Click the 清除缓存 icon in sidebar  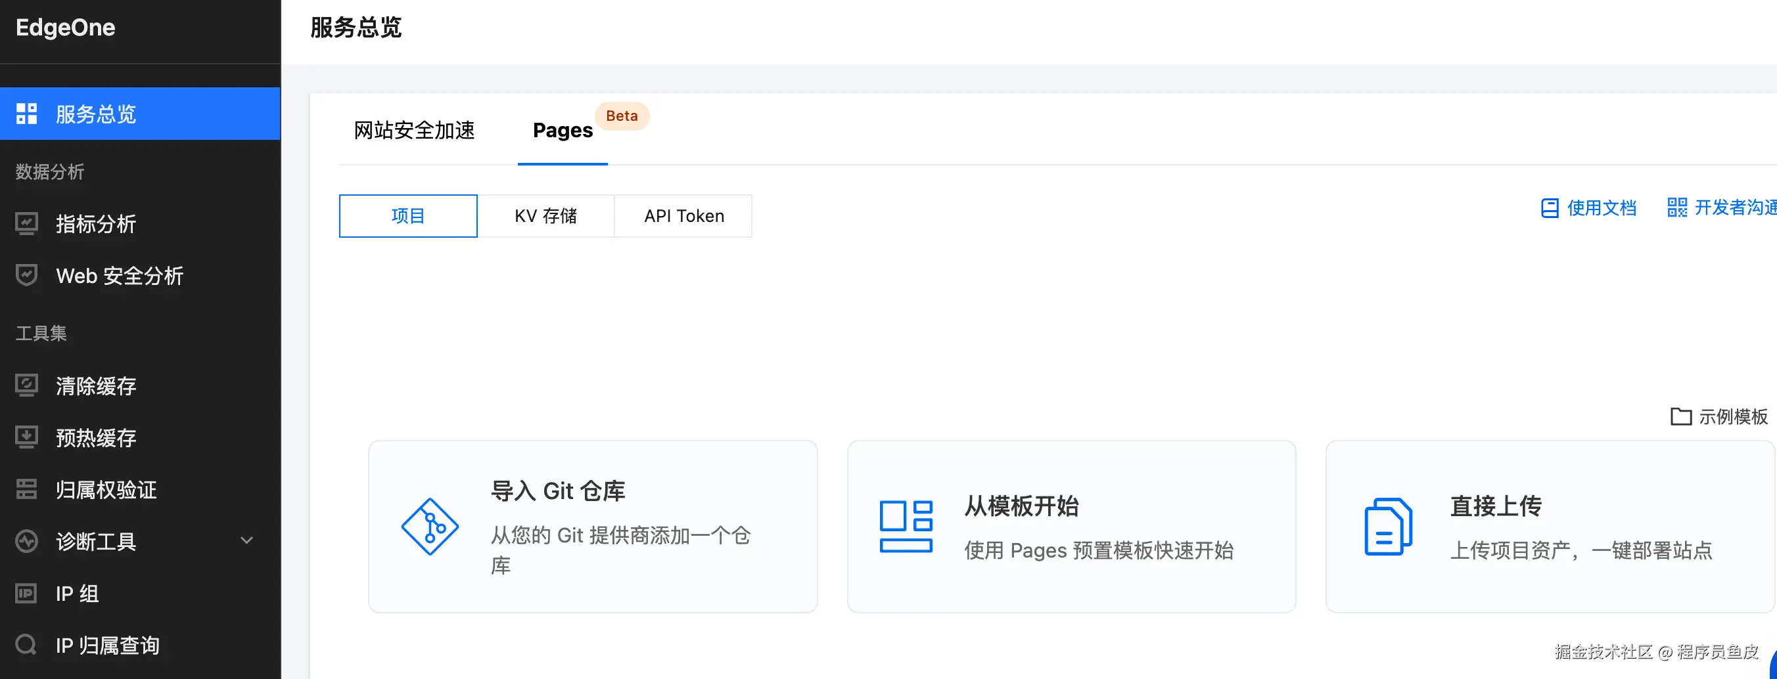26,385
